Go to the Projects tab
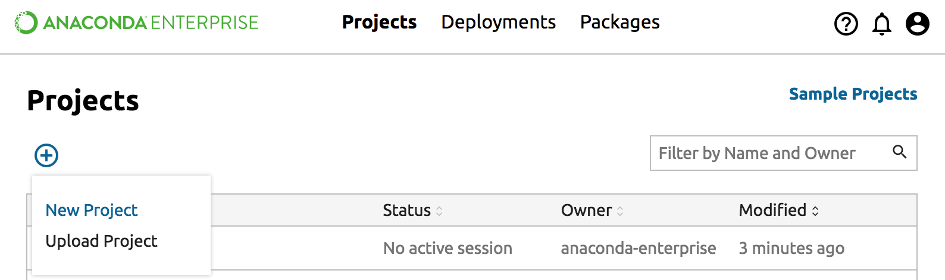The width and height of the screenshot is (945, 280). point(379,23)
